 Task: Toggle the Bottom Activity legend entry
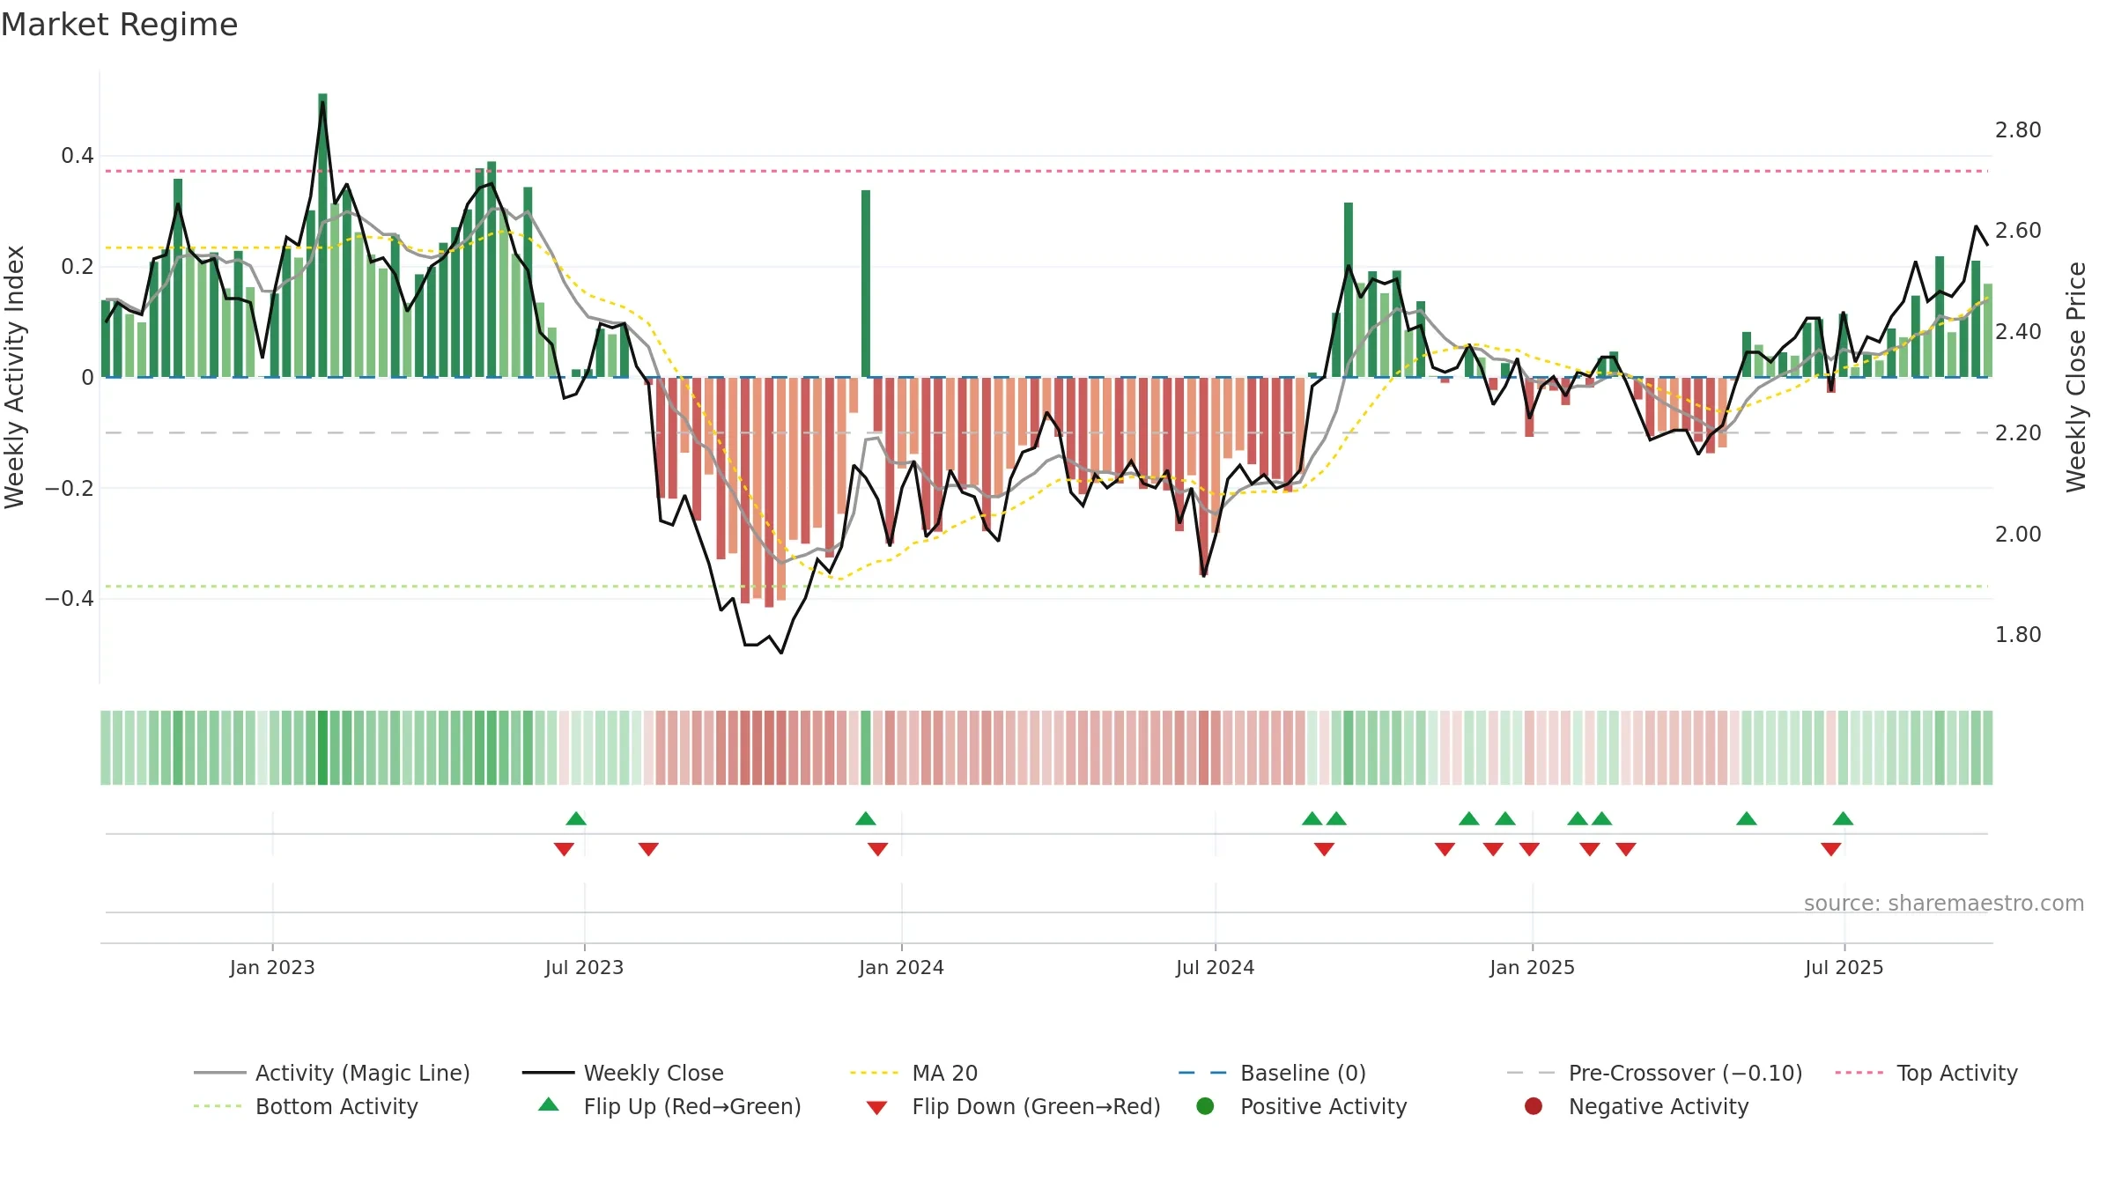pos(306,1106)
